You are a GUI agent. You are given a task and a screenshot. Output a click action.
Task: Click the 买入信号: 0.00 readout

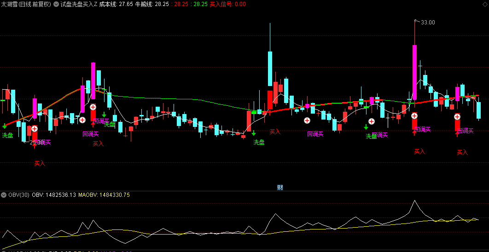tap(227, 4)
